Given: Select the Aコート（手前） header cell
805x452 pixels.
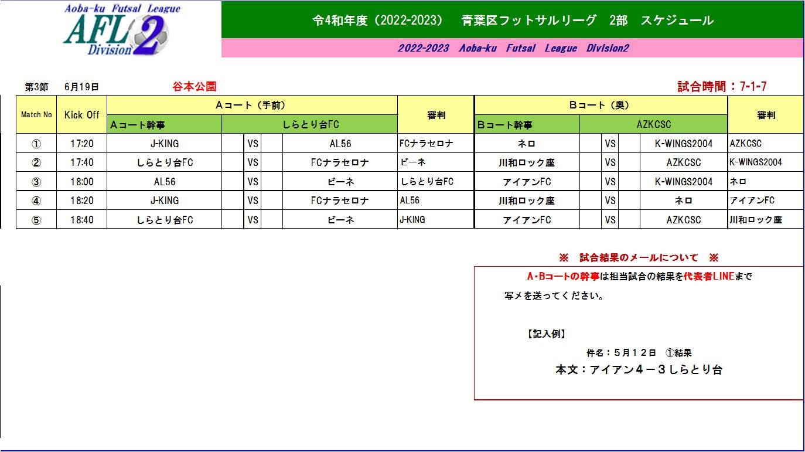Looking at the screenshot, I should click(x=251, y=106).
